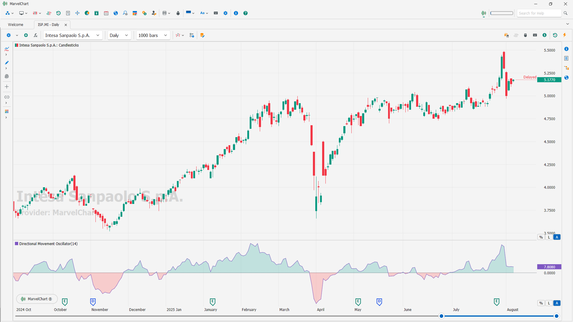
Task: Open the document report icon in main toolbar
Action: coord(68,13)
